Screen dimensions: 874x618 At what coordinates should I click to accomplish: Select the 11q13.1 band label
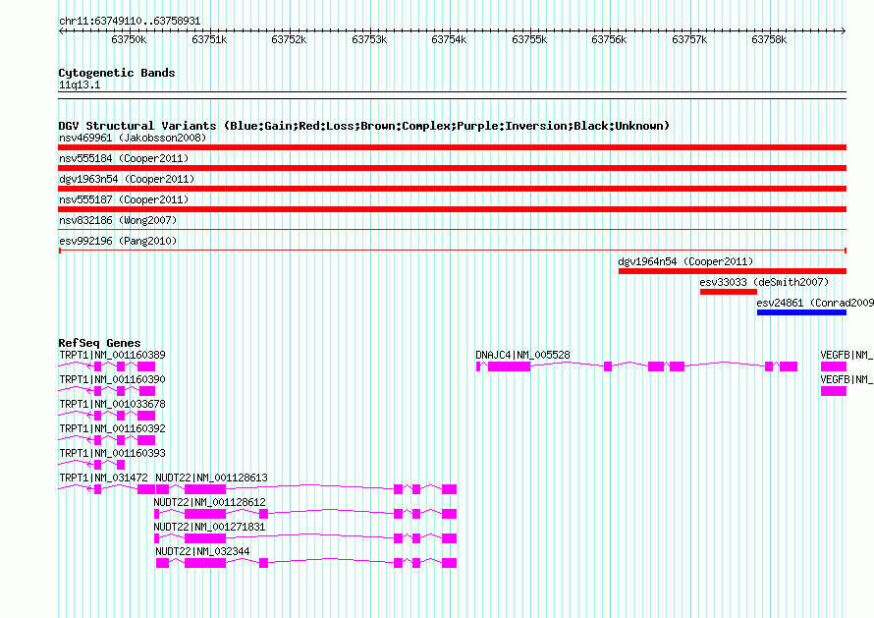80,84
